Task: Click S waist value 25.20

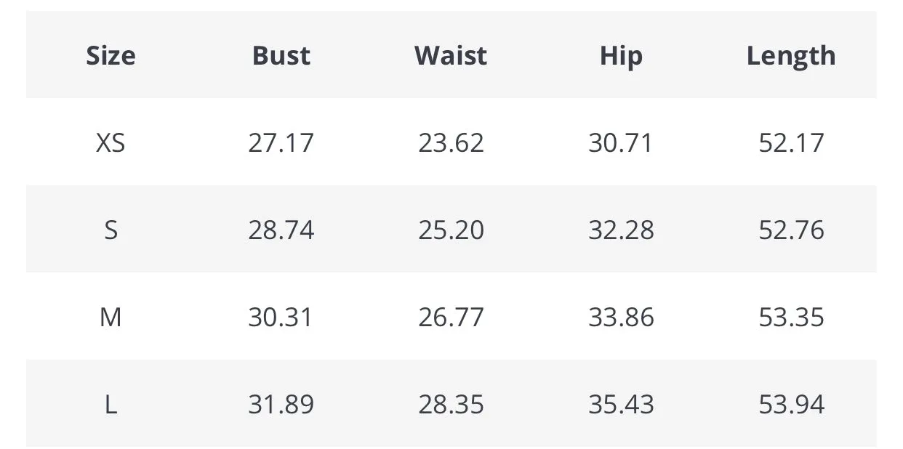Action: [x=451, y=230]
